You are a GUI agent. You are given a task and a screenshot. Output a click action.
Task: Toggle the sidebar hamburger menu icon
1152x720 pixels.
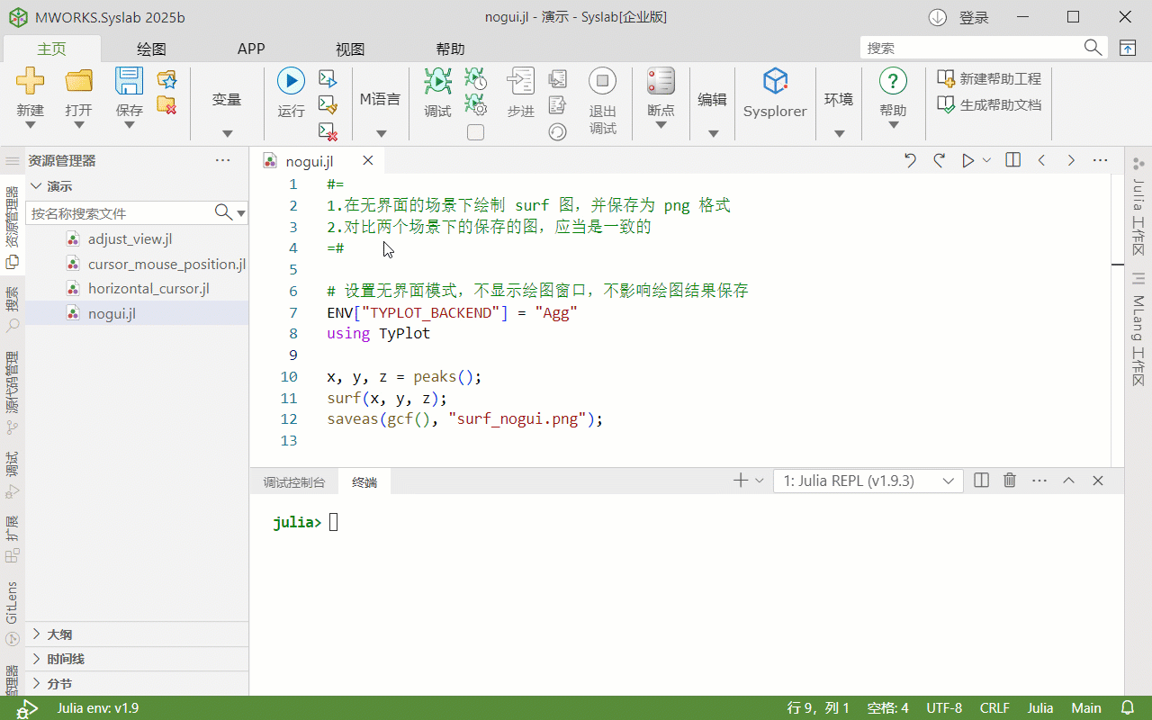tap(13, 161)
